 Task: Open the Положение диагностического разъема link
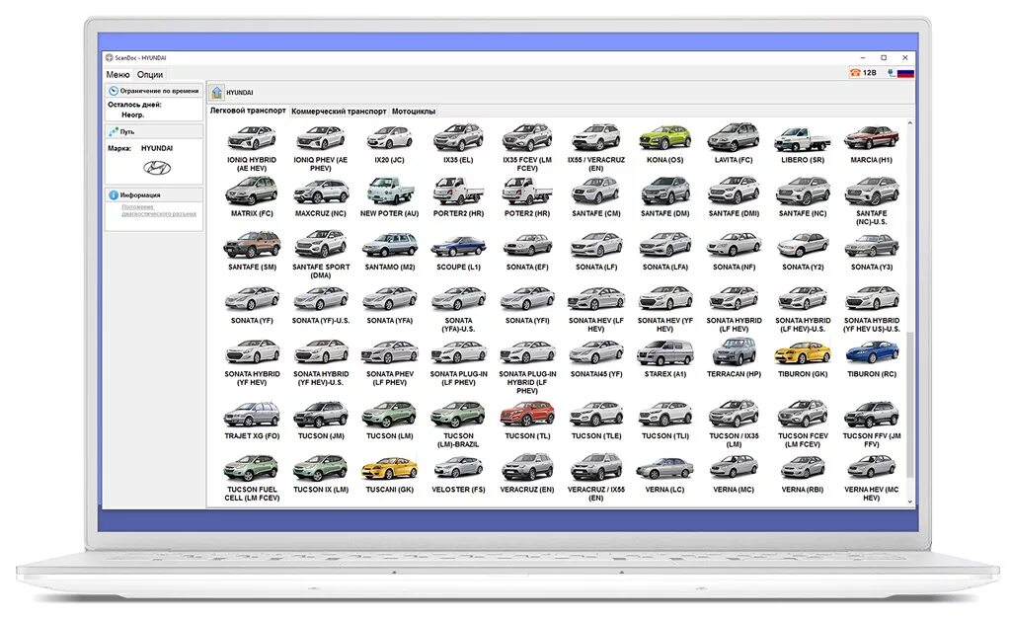coord(159,210)
